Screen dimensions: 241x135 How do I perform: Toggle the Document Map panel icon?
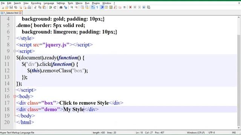(x=111, y=7)
